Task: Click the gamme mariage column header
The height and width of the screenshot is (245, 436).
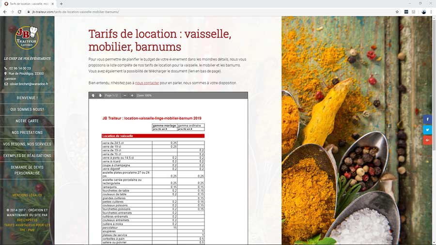Action: point(165,125)
